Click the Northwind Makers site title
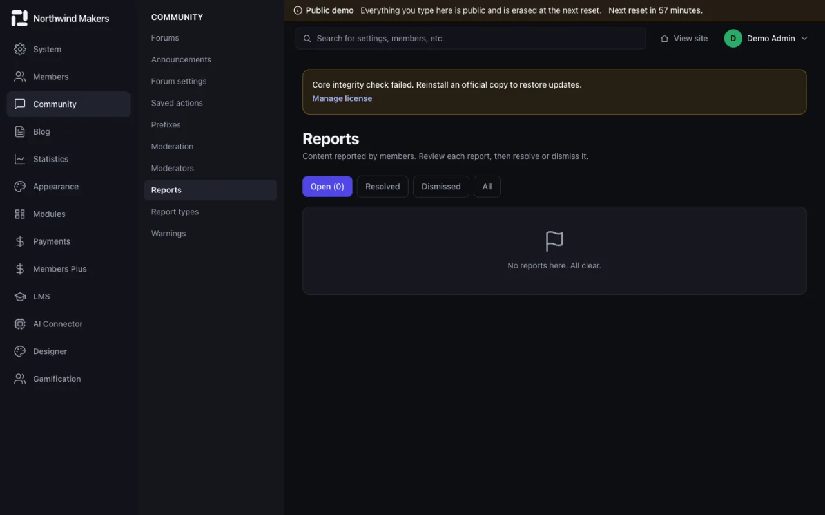 pyautogui.click(x=71, y=19)
